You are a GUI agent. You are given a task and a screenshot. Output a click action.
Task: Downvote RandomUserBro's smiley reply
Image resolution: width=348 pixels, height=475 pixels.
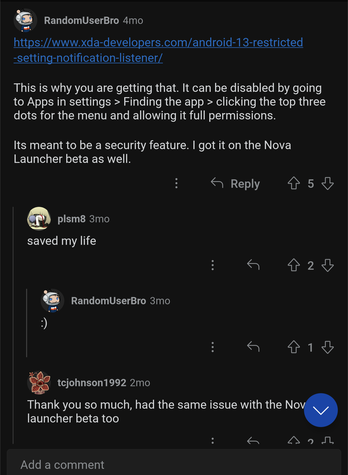328,347
